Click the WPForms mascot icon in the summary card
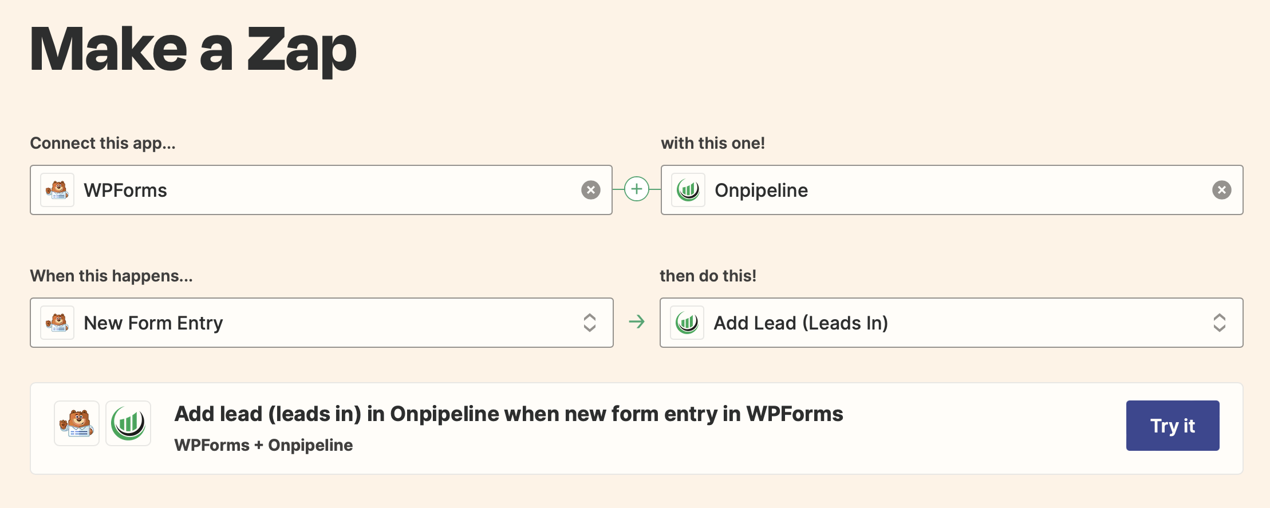 tap(77, 423)
